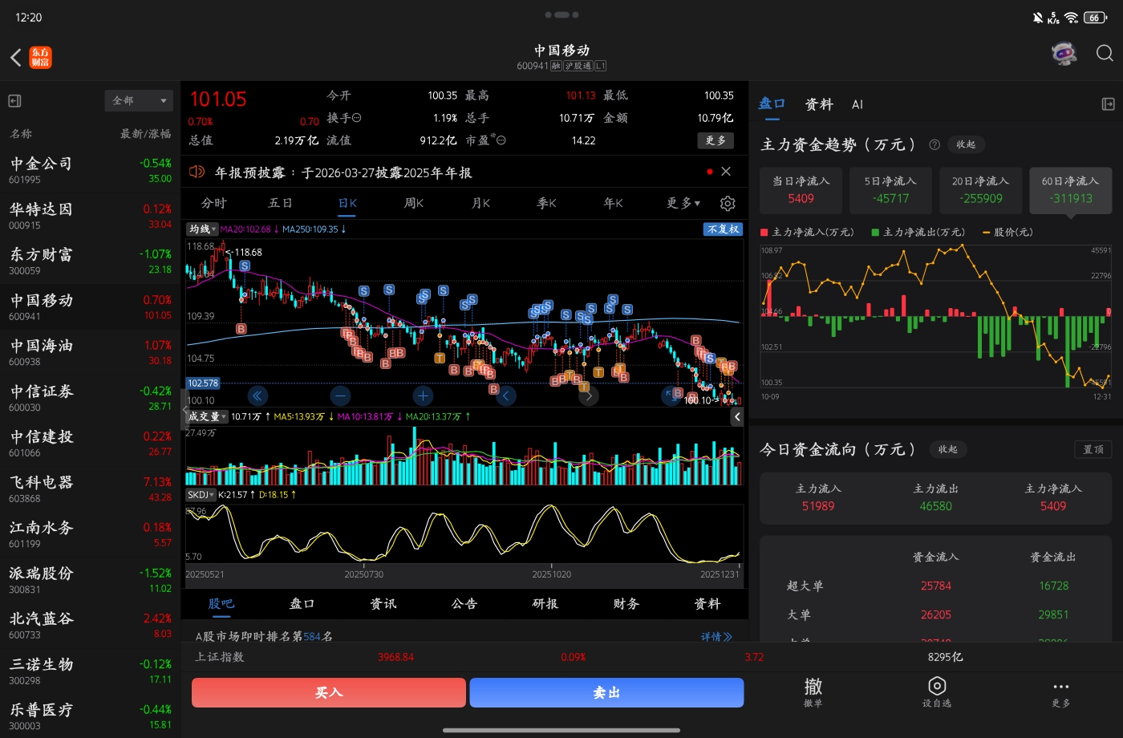
Task: Tap the L1 quote-level badge
Action: coord(600,66)
